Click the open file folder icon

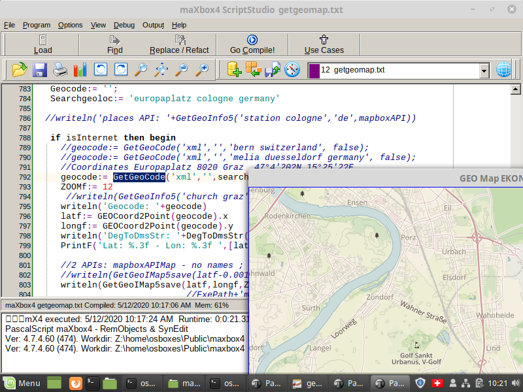tap(20, 69)
